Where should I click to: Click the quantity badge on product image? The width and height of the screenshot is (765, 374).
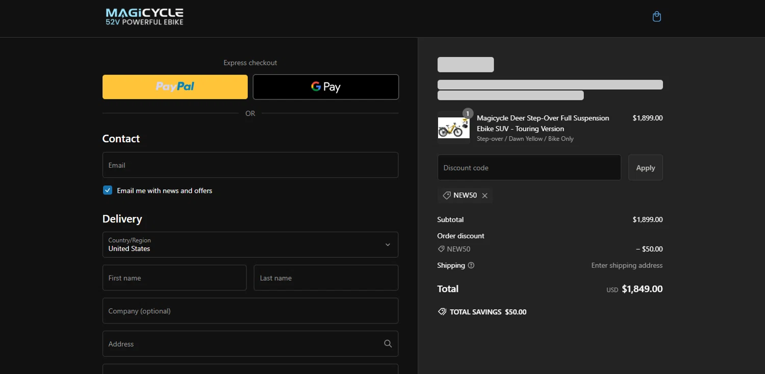tap(468, 113)
